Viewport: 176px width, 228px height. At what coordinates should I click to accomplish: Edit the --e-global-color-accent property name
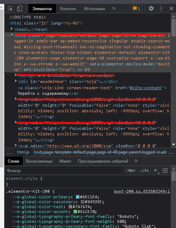[40, 212]
